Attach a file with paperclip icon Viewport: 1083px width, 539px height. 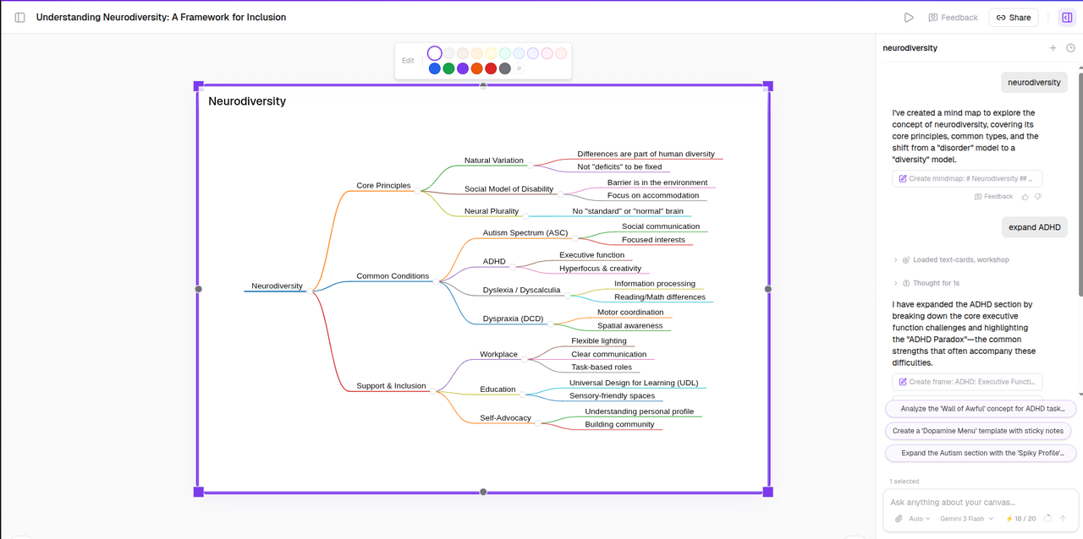coord(898,519)
